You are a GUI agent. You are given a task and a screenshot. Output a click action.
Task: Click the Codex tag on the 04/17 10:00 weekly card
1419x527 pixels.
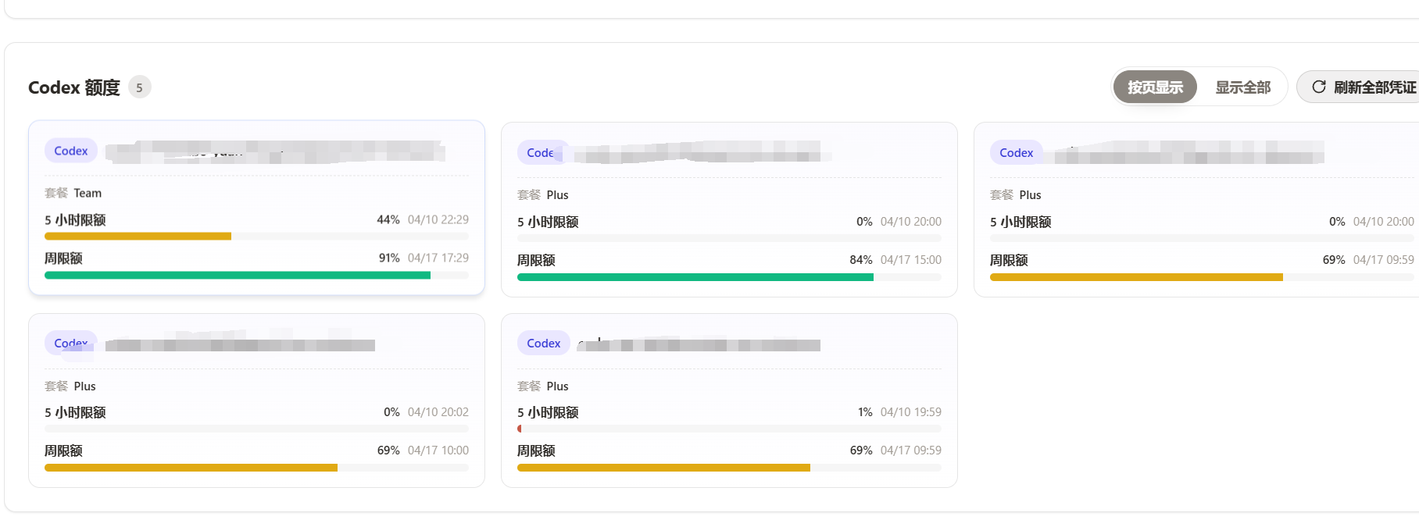pyautogui.click(x=71, y=343)
